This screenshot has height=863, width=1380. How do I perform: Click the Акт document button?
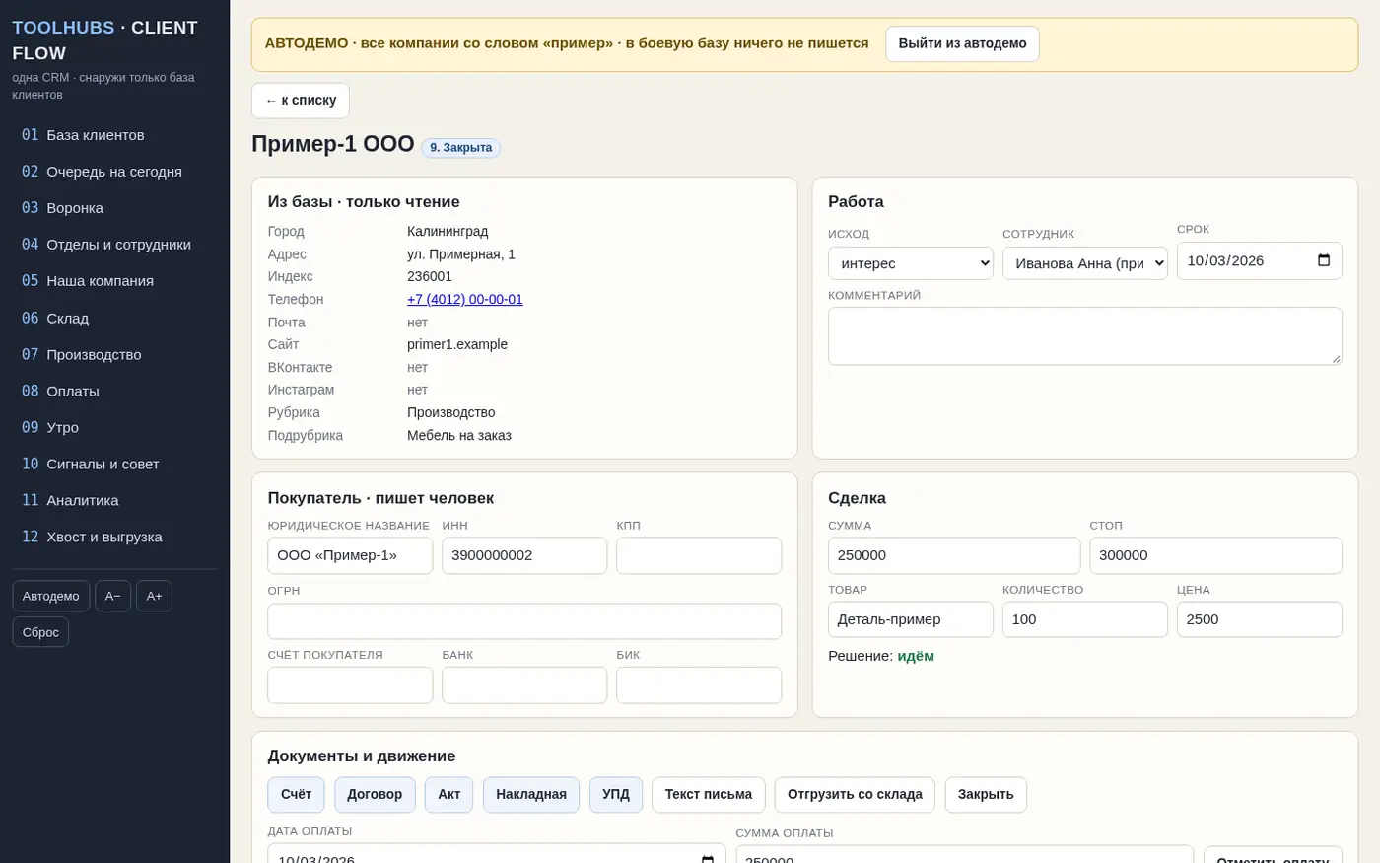[449, 795]
